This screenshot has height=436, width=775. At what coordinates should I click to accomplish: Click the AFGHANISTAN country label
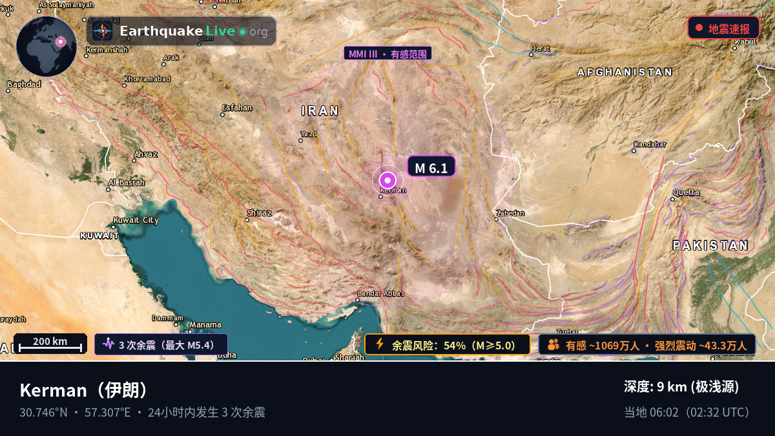click(625, 72)
